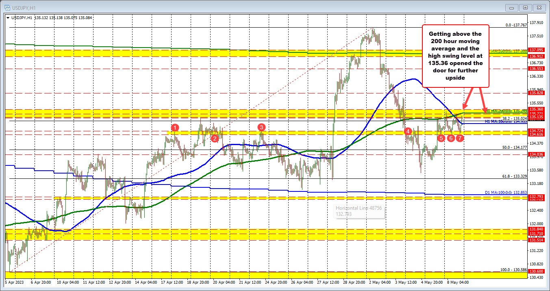Click the red 134.724 price tag

coord(537,130)
